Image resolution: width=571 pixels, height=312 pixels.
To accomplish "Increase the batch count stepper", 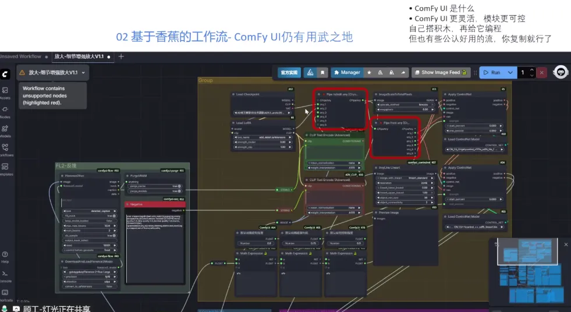I will (531, 70).
